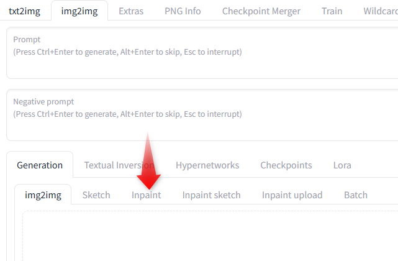This screenshot has width=398, height=261.
Task: Open the PNG Info tab
Action: [x=183, y=11]
